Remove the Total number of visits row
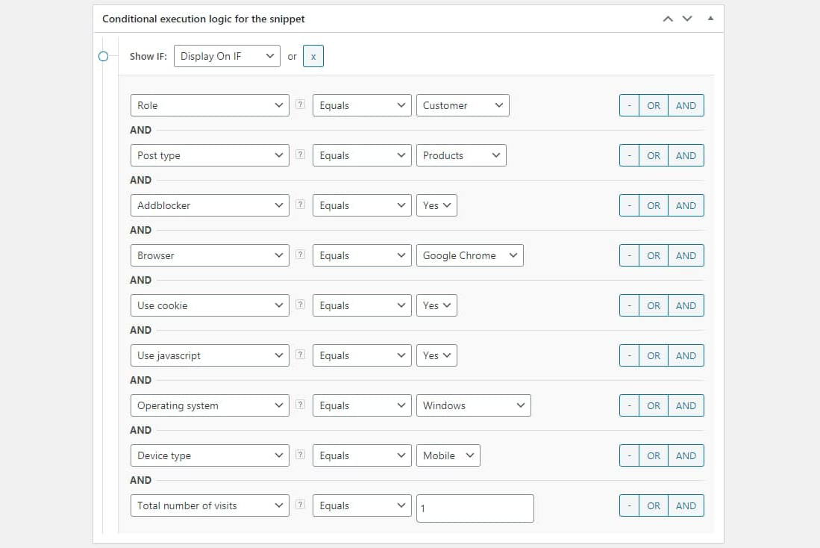The width and height of the screenshot is (820, 548). [629, 505]
